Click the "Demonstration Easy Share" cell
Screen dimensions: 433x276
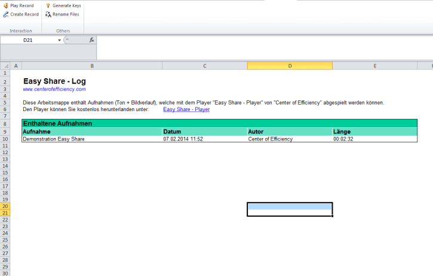click(x=92, y=139)
